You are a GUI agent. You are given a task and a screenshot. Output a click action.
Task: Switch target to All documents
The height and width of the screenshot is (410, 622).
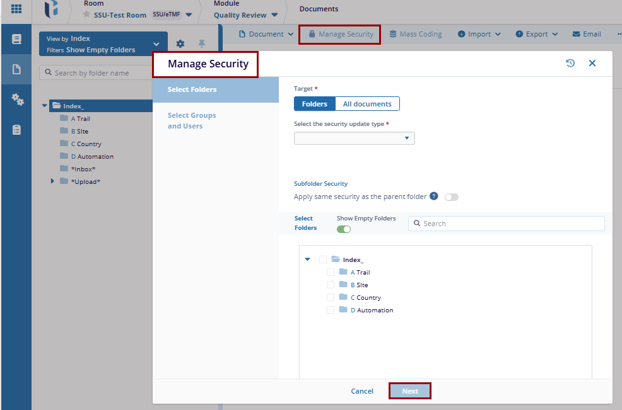point(367,104)
